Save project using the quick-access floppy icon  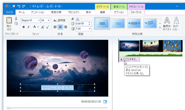14,6
